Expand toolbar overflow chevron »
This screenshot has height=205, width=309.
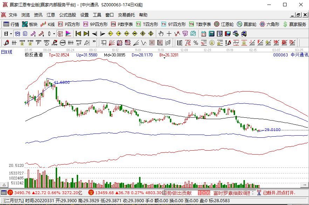pos(94,42)
